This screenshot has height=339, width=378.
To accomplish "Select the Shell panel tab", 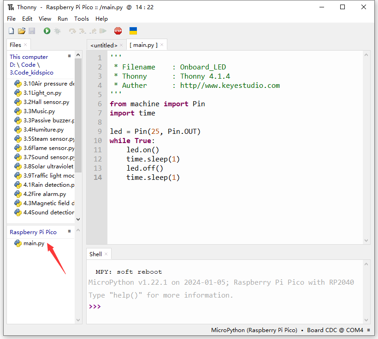I will (x=95, y=254).
